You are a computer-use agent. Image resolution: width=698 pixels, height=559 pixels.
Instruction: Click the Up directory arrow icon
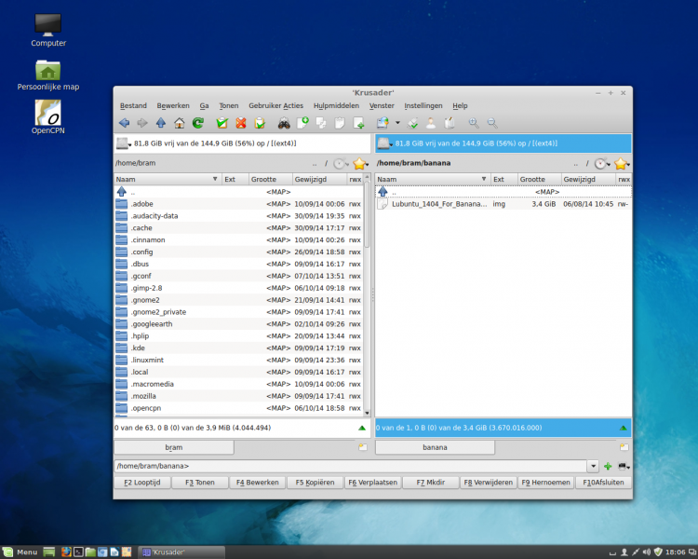pyautogui.click(x=161, y=123)
